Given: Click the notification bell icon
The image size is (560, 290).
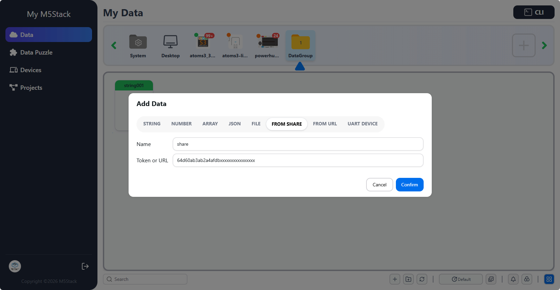Looking at the screenshot, I should 513,279.
